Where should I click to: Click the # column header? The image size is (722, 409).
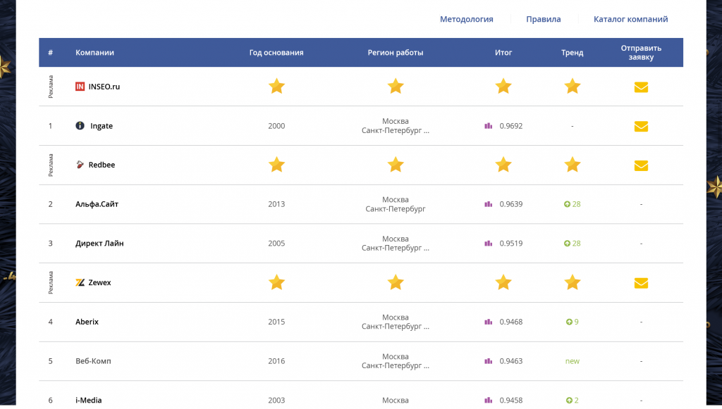click(50, 52)
